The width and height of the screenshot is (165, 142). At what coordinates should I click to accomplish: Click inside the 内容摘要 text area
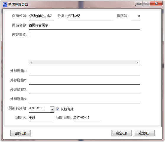(x=84, y=47)
